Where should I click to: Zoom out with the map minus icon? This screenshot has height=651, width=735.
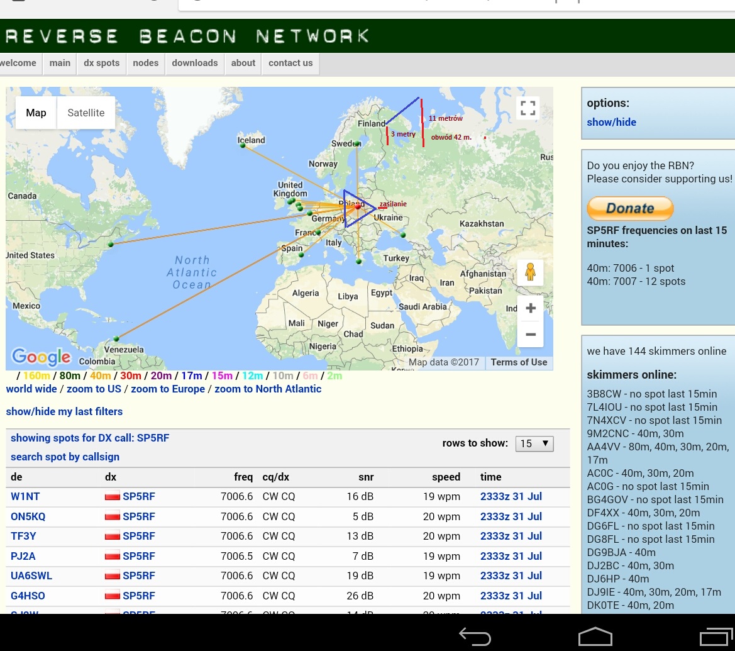[530, 335]
